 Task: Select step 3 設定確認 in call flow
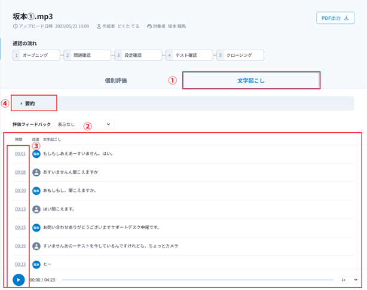(x=138, y=55)
